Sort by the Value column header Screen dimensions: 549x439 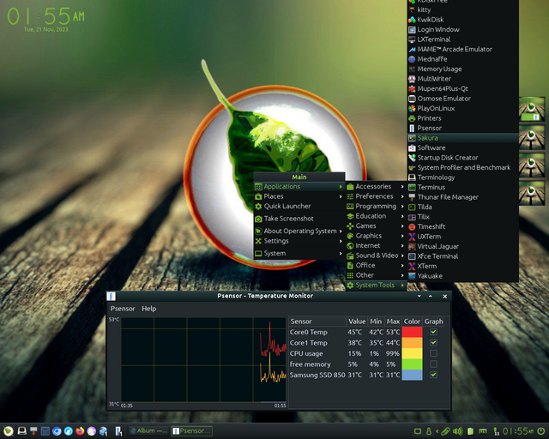pyautogui.click(x=357, y=322)
